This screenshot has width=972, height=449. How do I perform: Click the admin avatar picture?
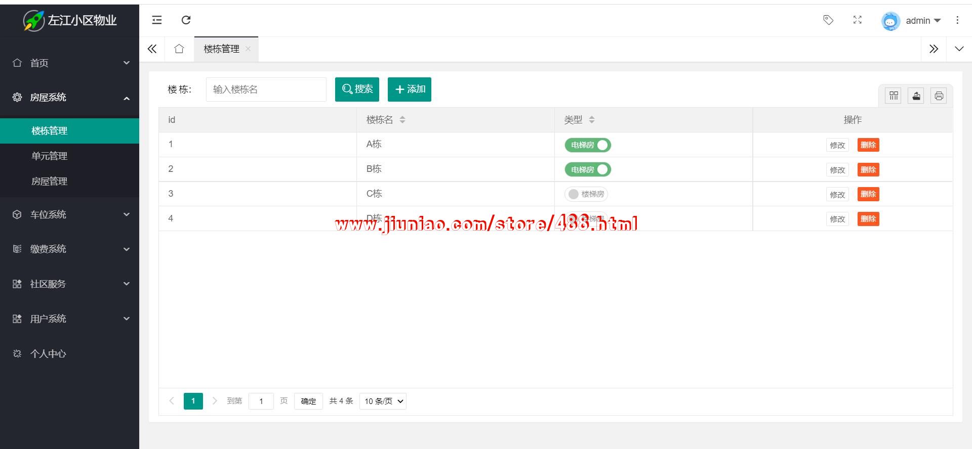(x=890, y=21)
